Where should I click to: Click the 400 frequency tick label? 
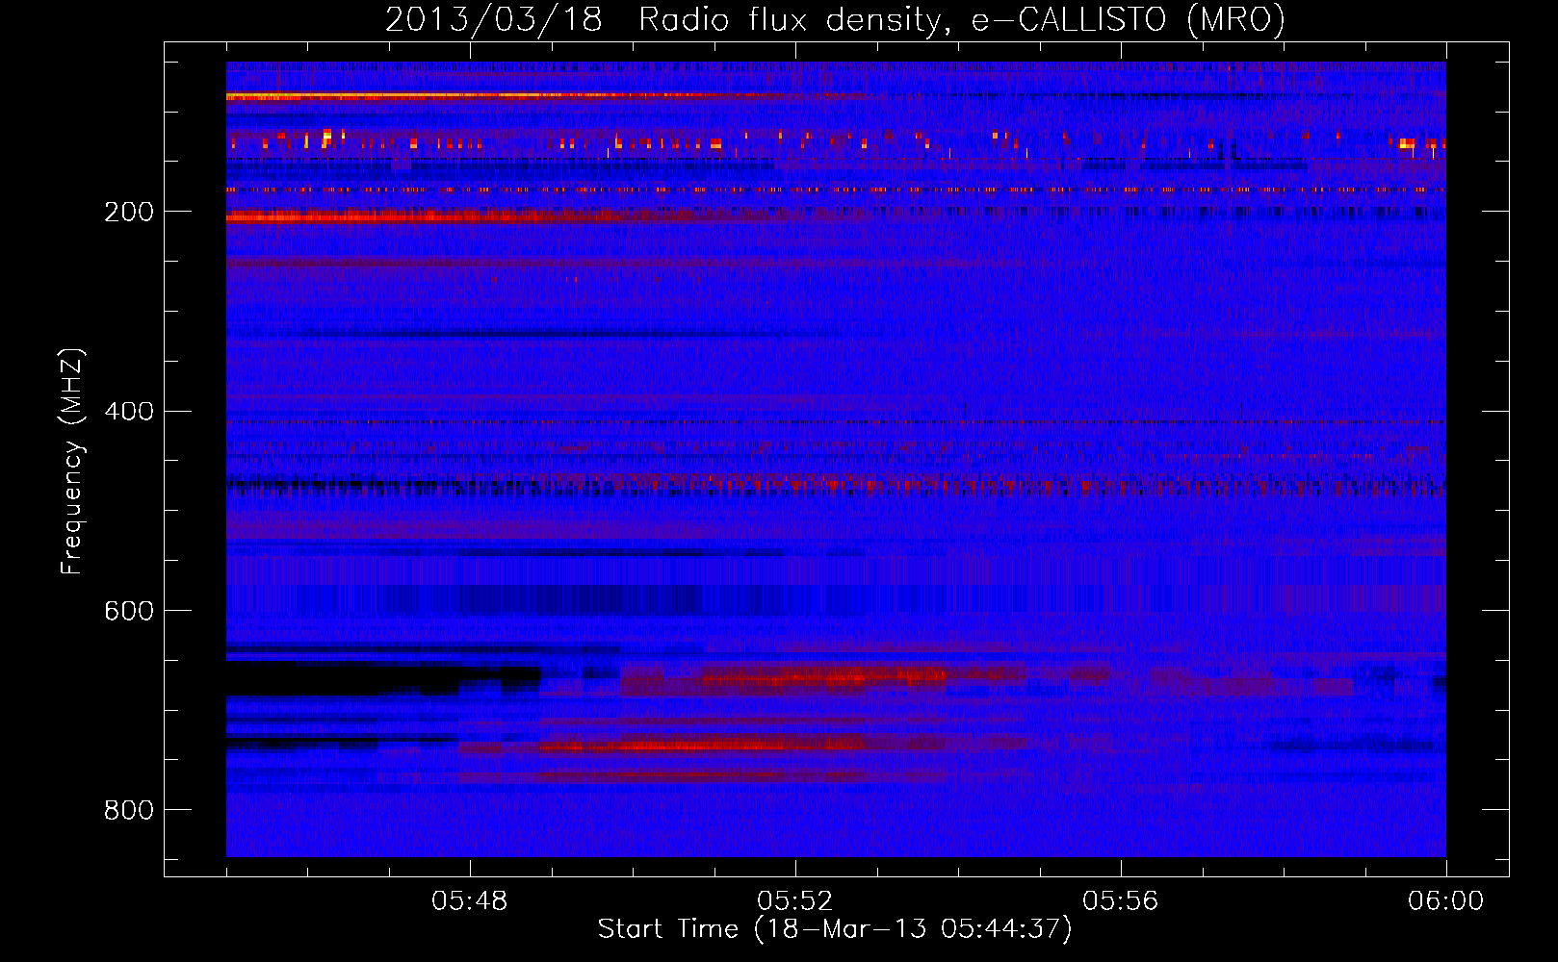[x=129, y=412]
